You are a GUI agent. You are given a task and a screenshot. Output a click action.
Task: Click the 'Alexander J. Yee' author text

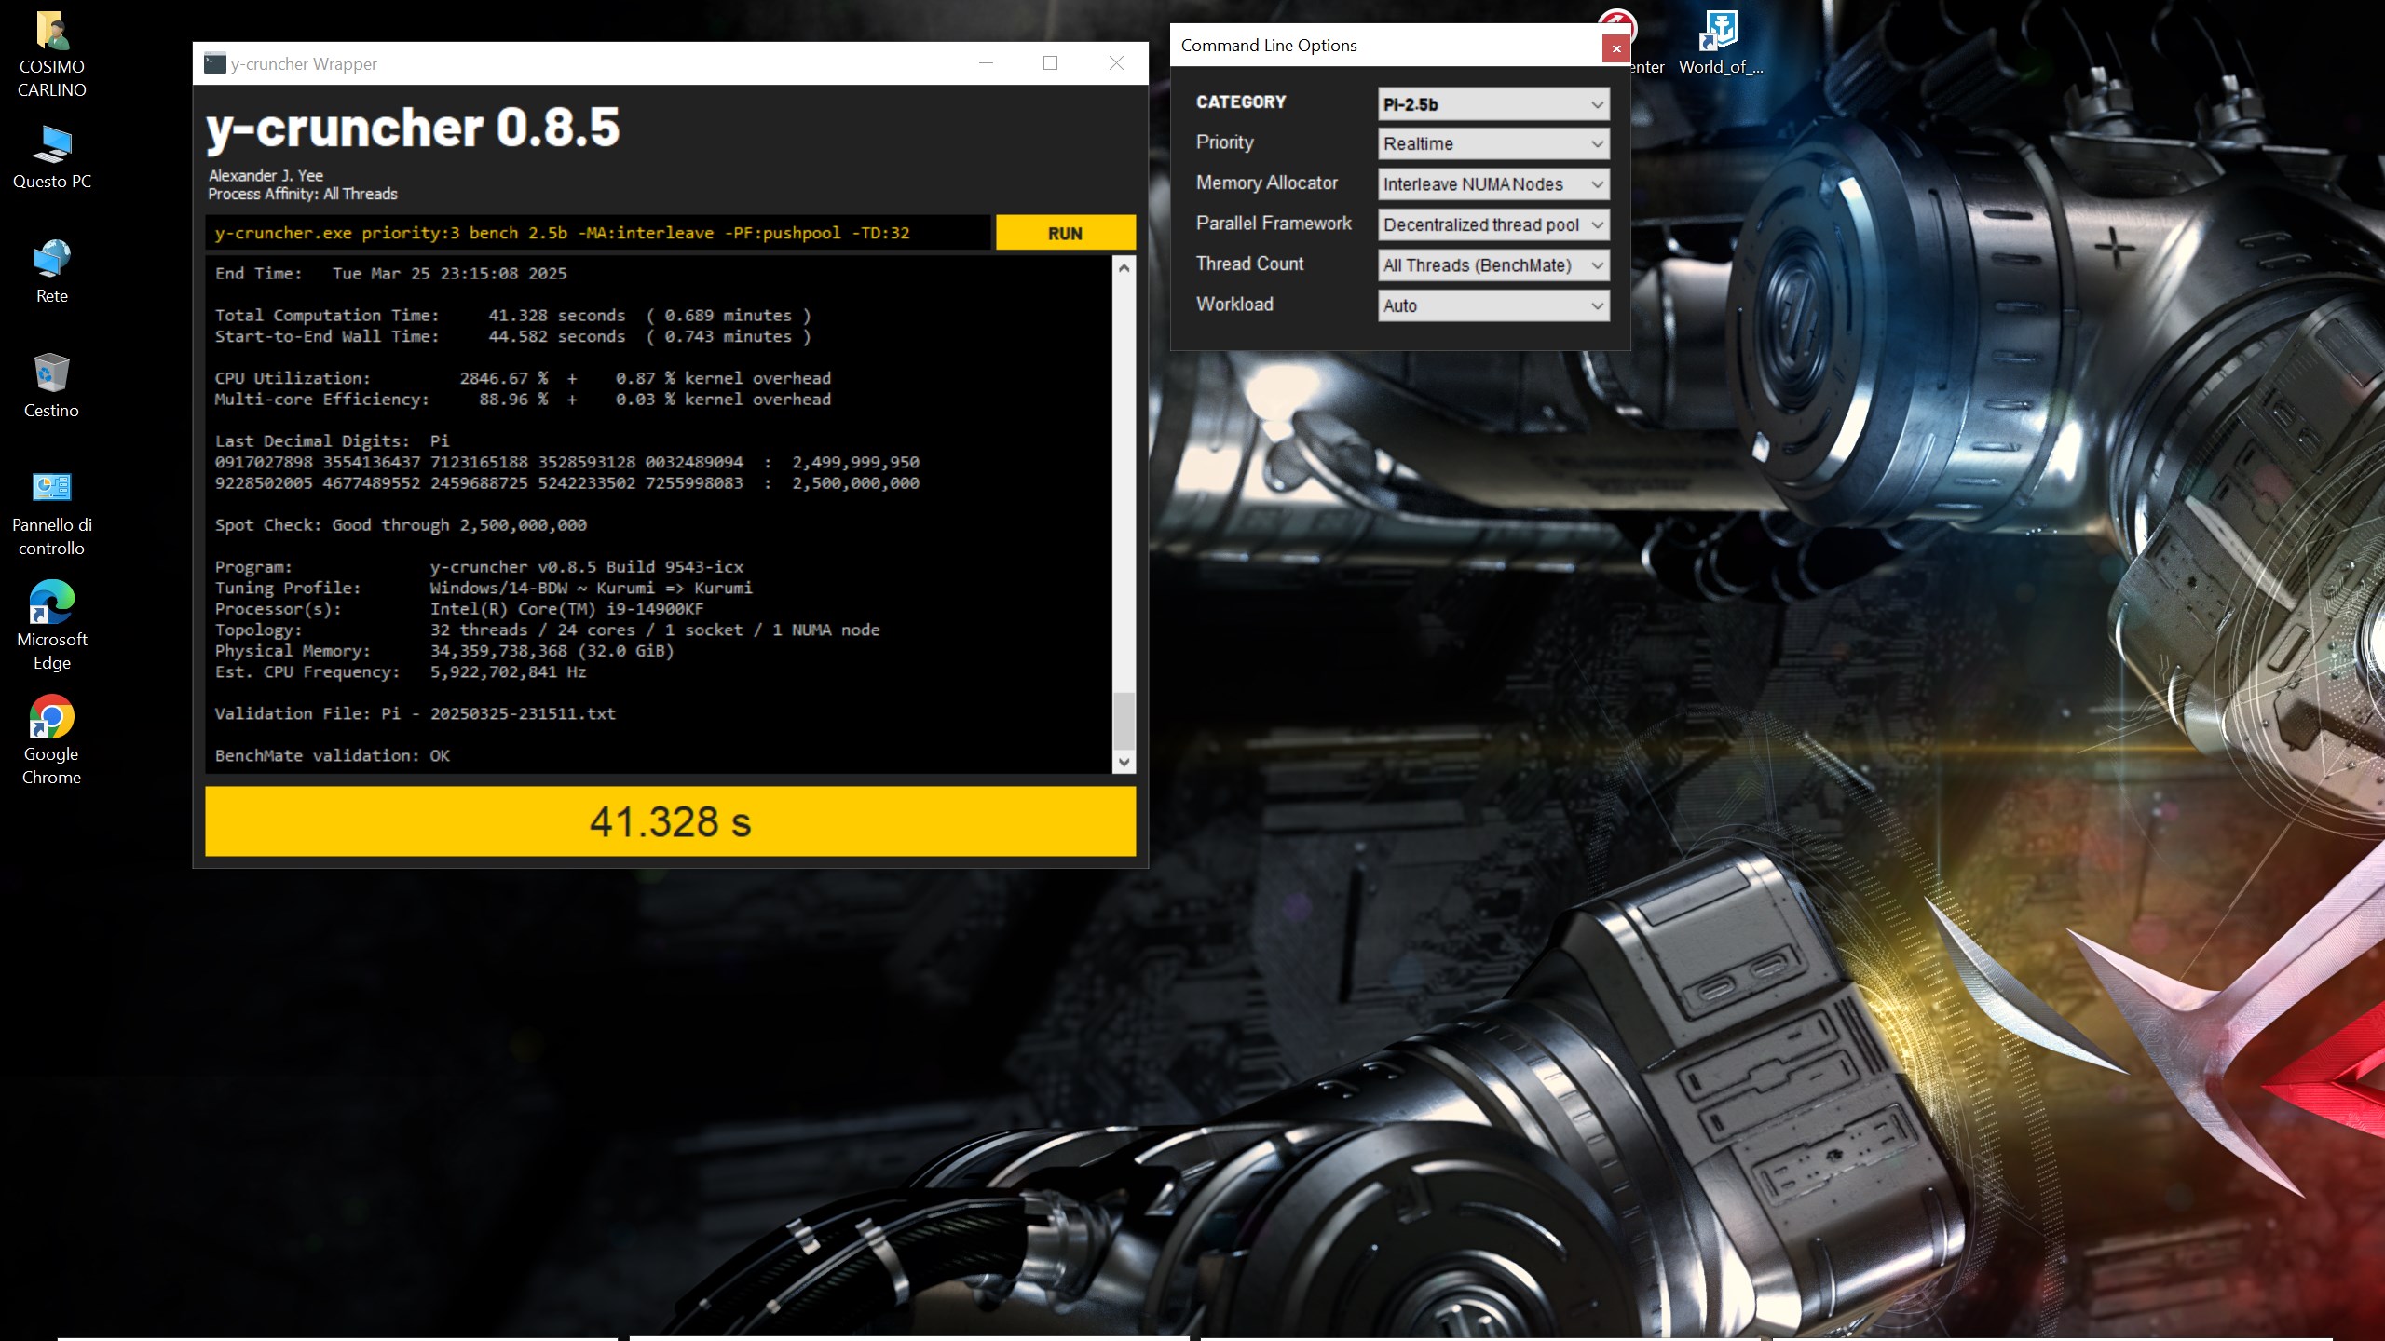(266, 175)
